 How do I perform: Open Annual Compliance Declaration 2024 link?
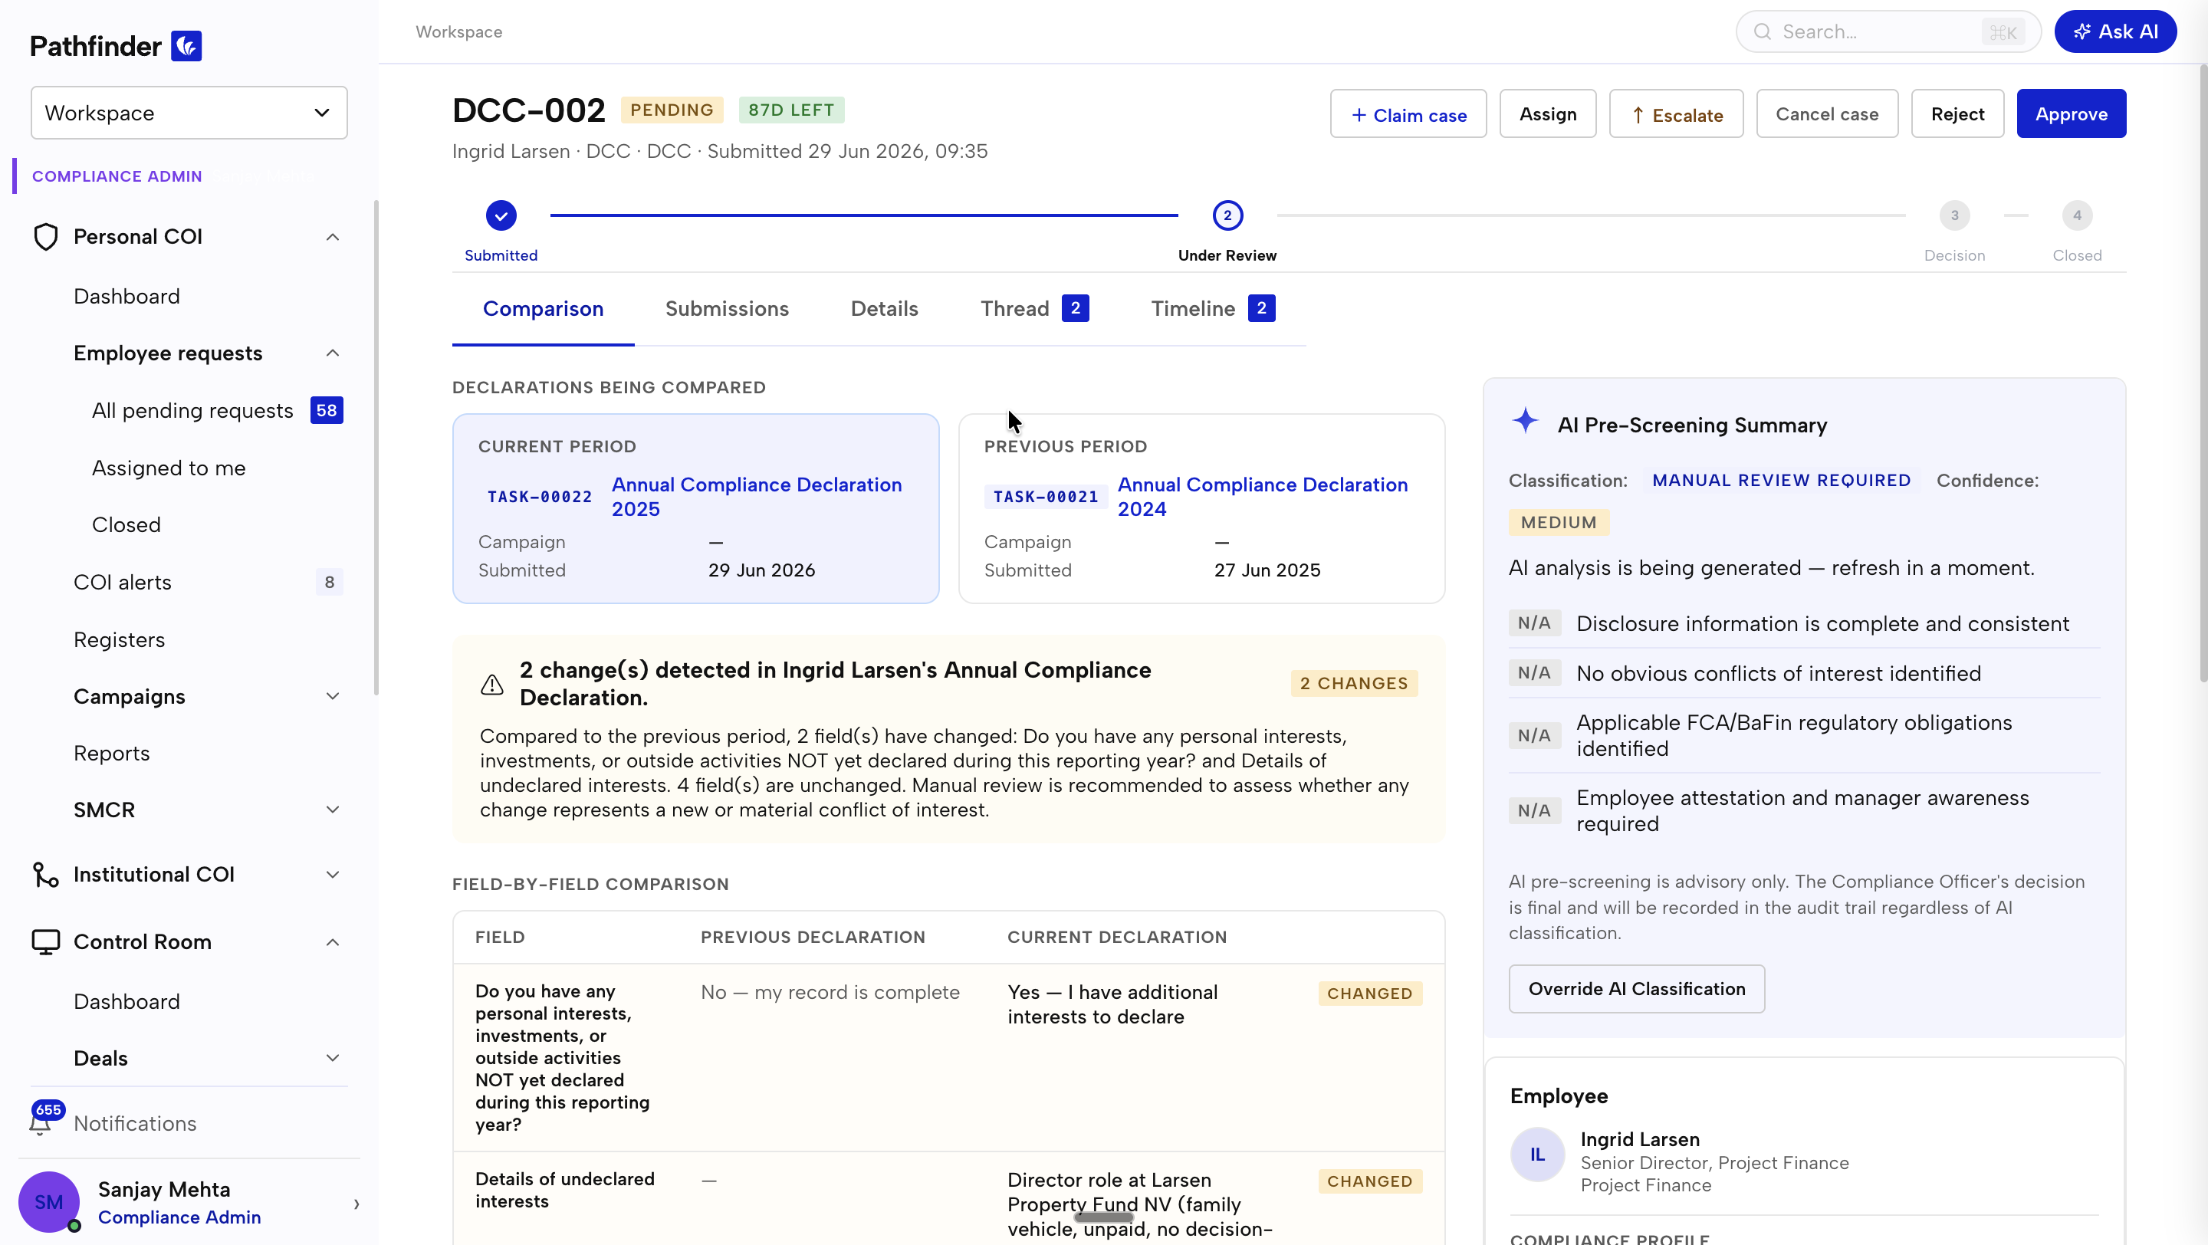pyautogui.click(x=1263, y=497)
